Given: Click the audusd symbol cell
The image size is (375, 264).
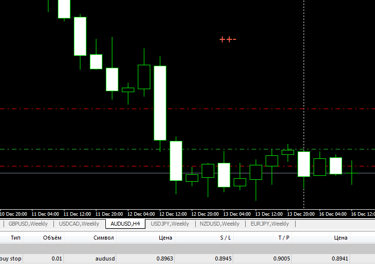Looking at the screenshot, I should click(x=90, y=259).
